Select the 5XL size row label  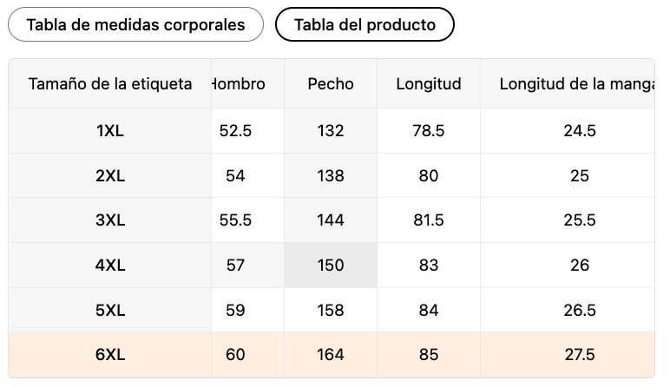click(x=110, y=310)
